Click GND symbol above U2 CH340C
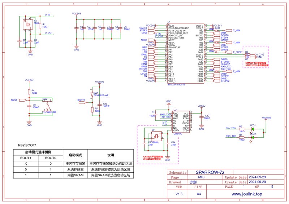This screenshot has height=204, width=289. (x=169, y=103)
